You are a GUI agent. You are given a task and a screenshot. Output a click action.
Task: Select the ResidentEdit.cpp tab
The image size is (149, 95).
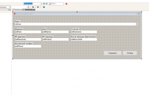click(29, 10)
